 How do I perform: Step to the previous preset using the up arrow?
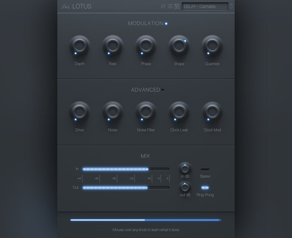point(231,5)
